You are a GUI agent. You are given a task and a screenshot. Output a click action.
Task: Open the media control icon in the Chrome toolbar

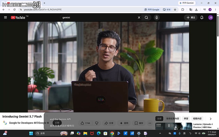tap(204, 10)
